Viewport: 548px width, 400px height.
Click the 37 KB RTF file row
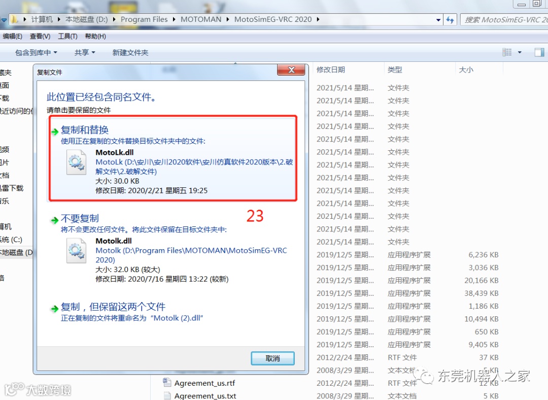click(407, 357)
